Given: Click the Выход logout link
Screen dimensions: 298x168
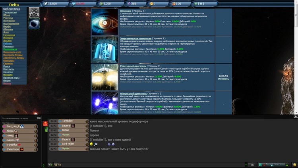Looking at the screenshot, I should [7, 83].
